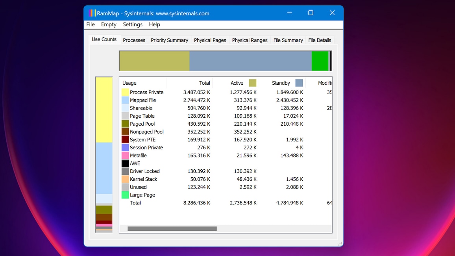Select the Session Private row label
Screen dimensions: 455x256
tap(146, 147)
